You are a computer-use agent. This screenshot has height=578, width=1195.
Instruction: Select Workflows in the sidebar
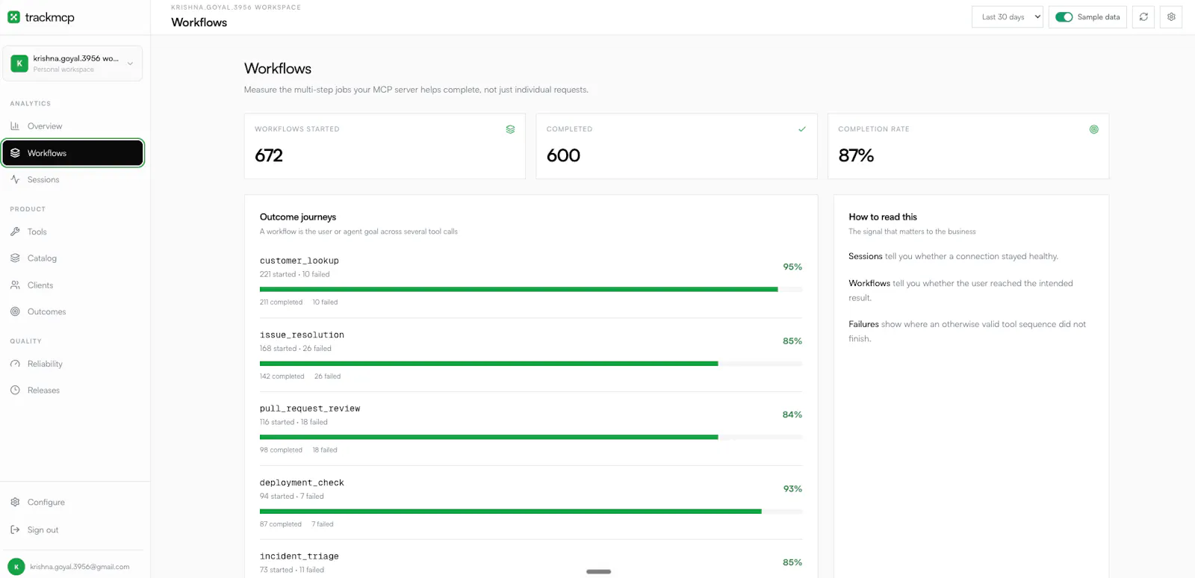pyautogui.click(x=72, y=153)
